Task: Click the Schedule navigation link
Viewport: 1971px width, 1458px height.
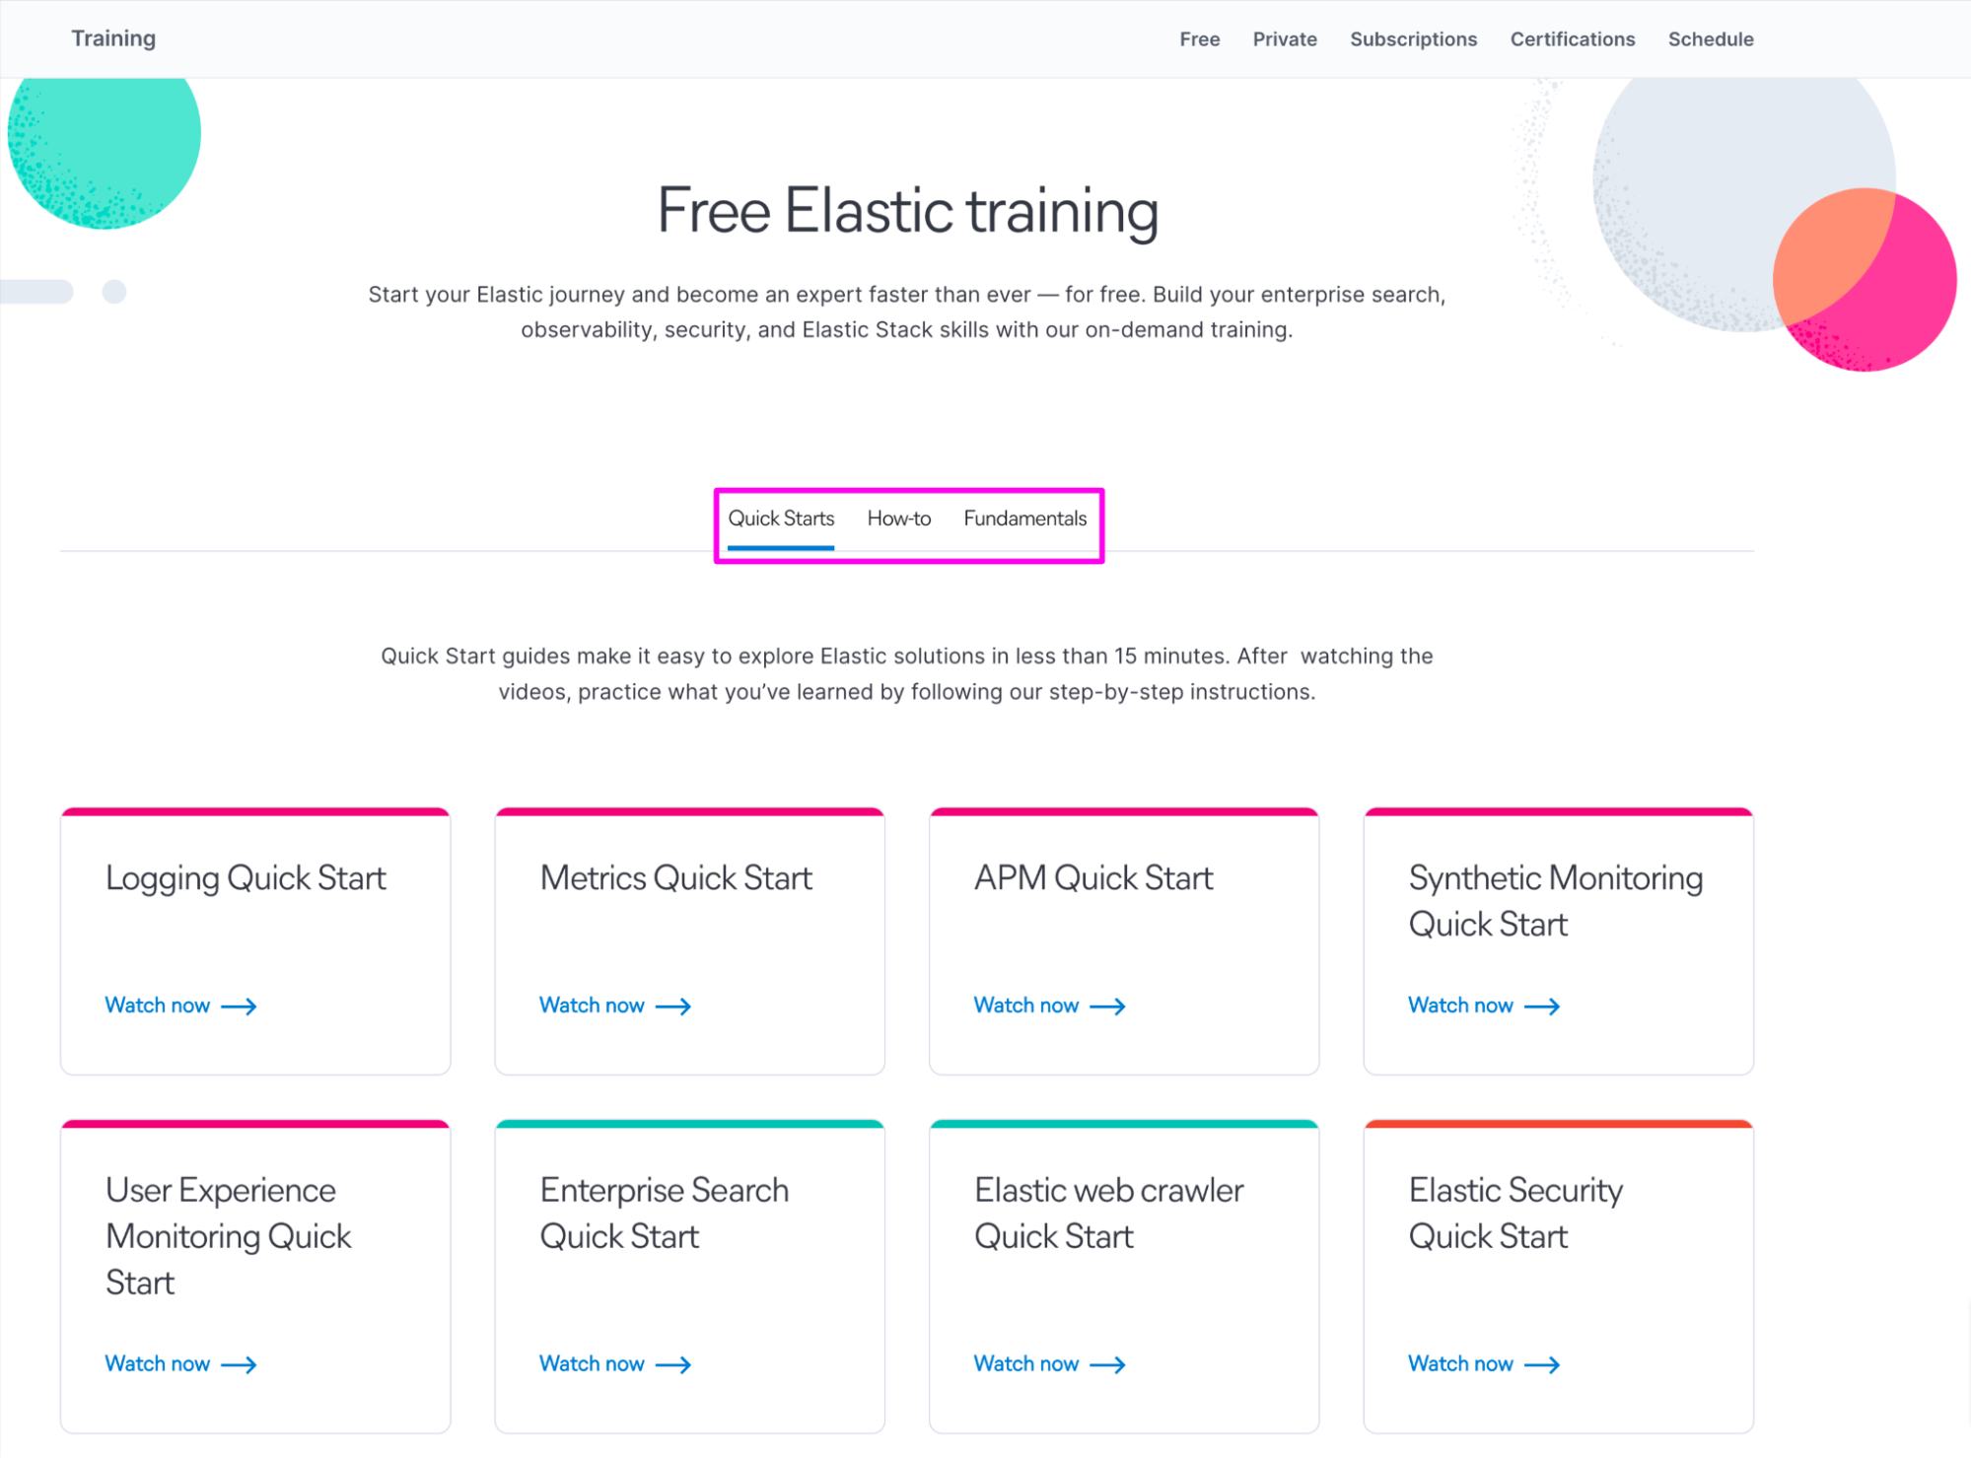Action: tap(1713, 38)
